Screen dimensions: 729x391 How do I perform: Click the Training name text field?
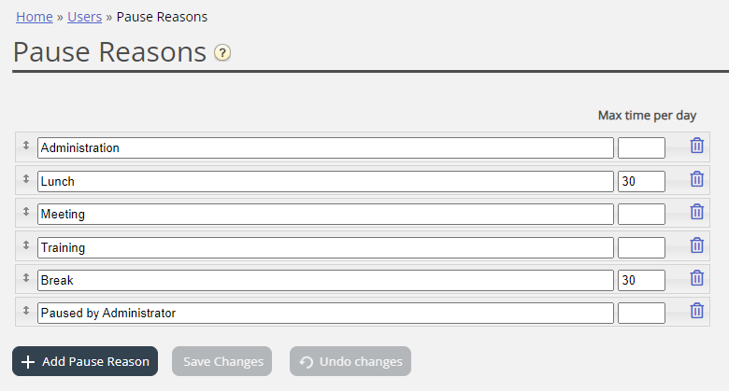(325, 247)
